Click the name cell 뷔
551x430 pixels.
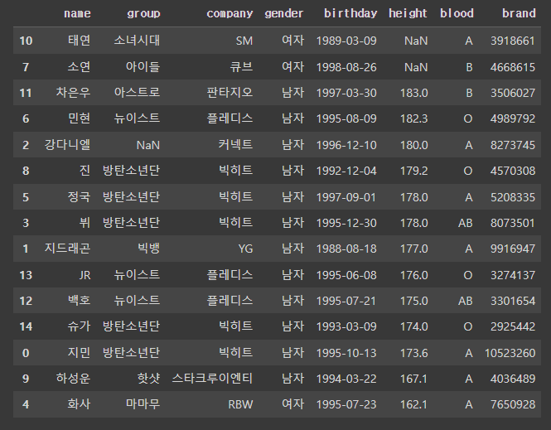(85, 222)
